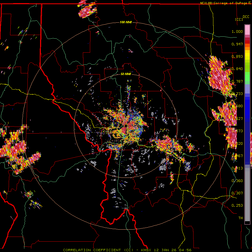Click the TH threshold label
The image size is (252, 252).
click(241, 218)
